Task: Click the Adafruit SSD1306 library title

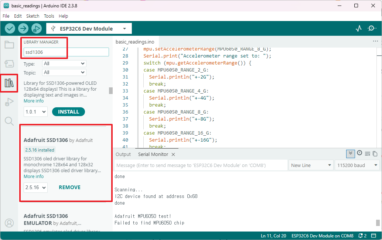Action: pyautogui.click(x=46, y=140)
